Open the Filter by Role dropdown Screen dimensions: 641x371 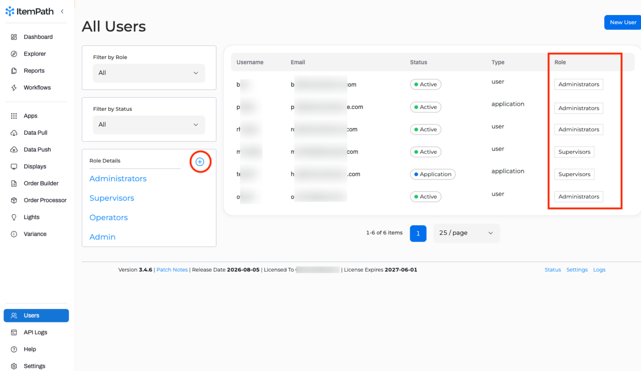point(149,73)
